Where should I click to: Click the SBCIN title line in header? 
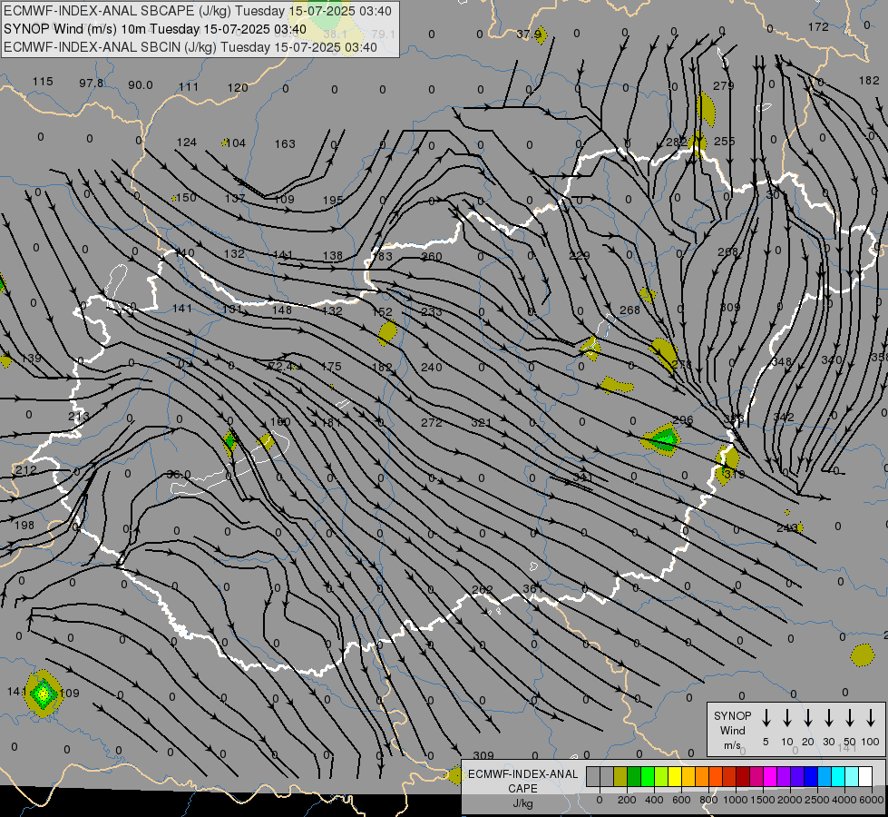(190, 47)
